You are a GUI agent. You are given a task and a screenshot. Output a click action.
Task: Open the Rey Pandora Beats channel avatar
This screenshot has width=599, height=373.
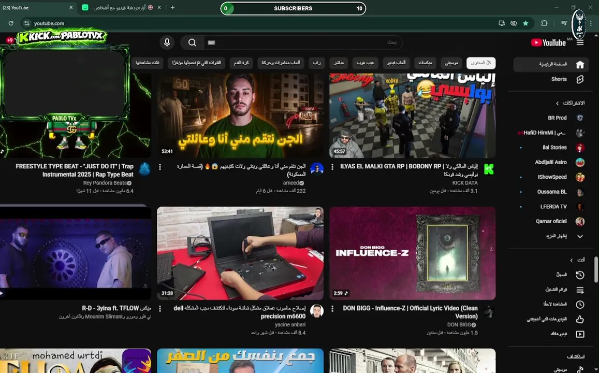pyautogui.click(x=144, y=168)
